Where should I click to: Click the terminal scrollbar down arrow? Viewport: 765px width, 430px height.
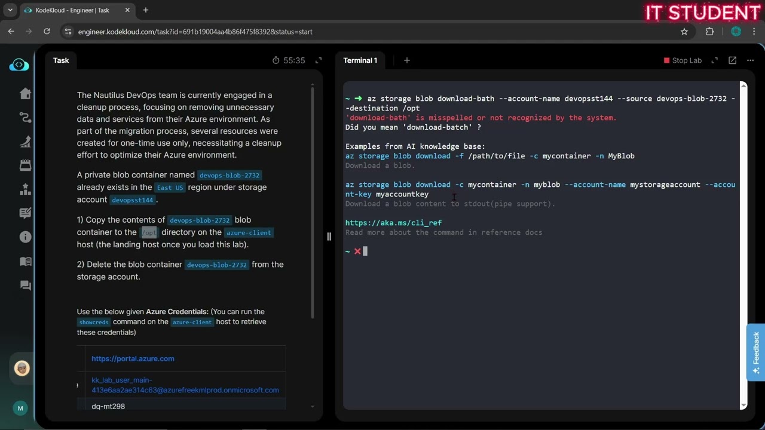[x=743, y=406]
